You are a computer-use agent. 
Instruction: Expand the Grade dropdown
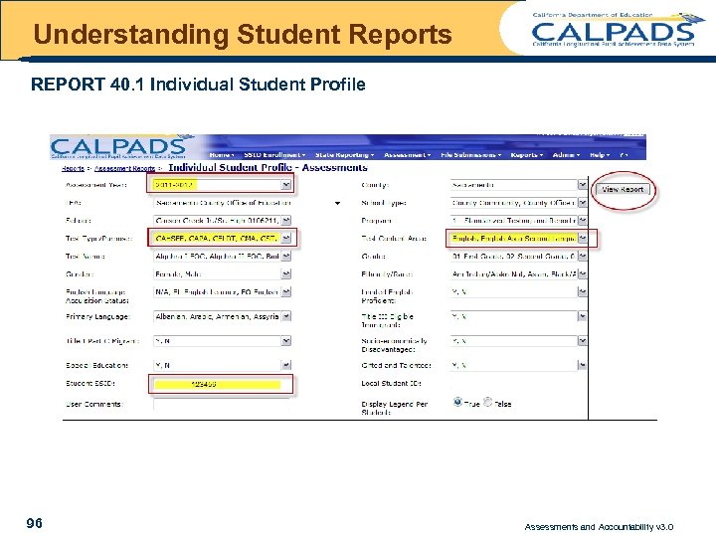pyautogui.click(x=582, y=257)
